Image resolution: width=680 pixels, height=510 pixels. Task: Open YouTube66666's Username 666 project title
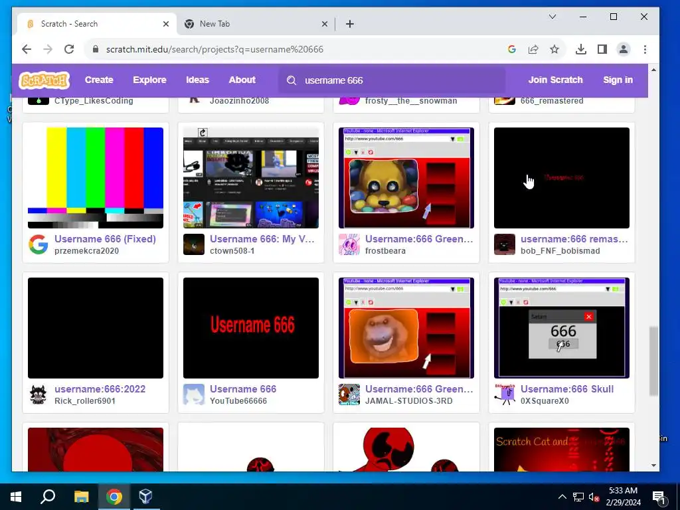click(x=243, y=389)
